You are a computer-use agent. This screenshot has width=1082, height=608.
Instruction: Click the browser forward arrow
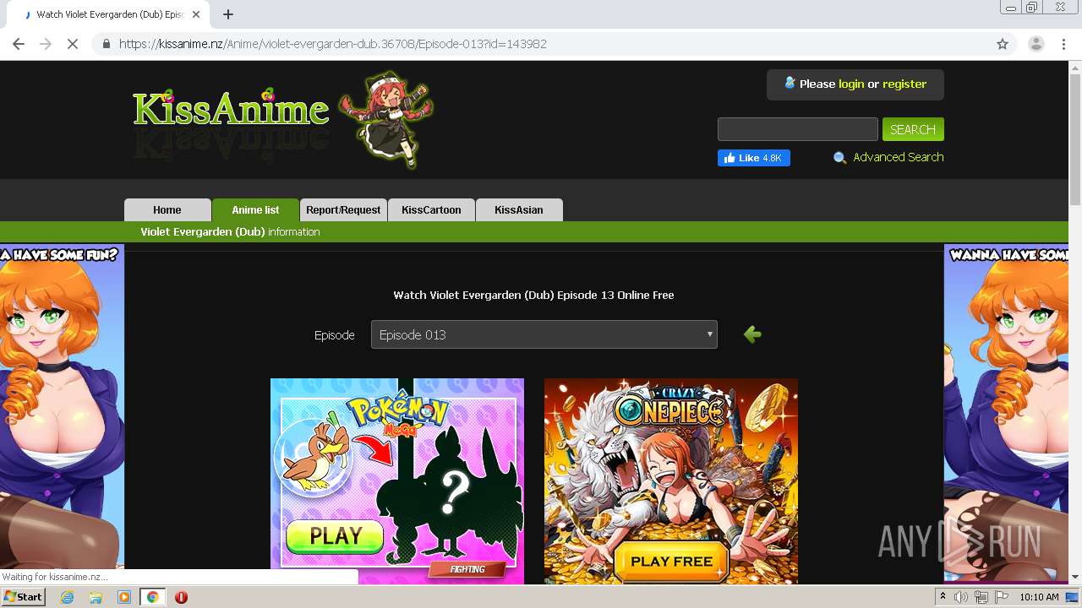click(x=46, y=44)
